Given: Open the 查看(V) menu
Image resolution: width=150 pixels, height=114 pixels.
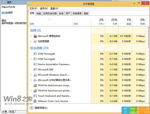Looking at the screenshot, I should (x=54, y=8).
